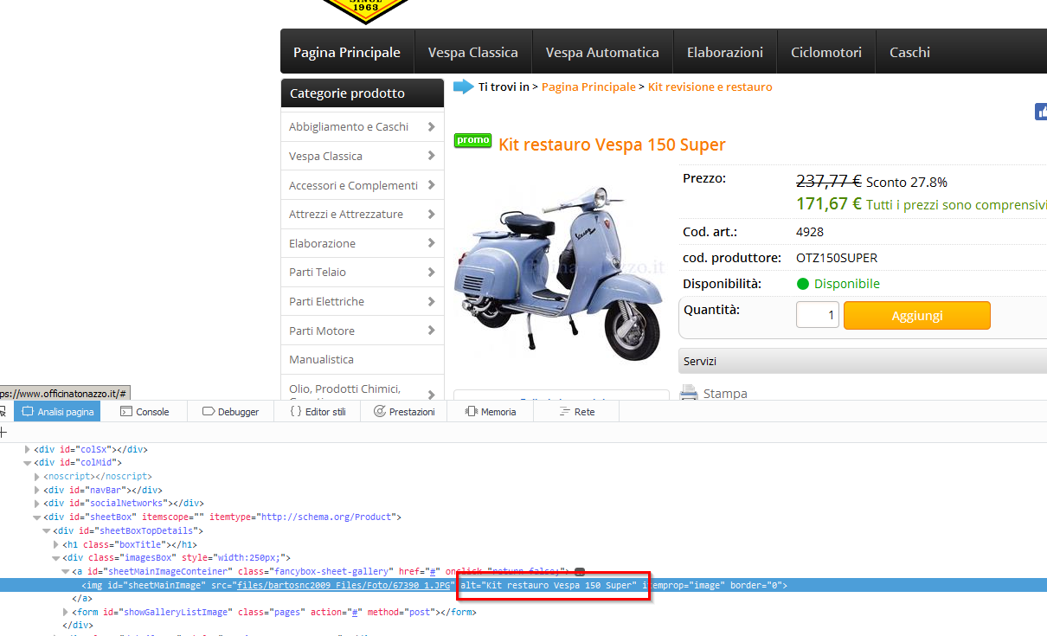The width and height of the screenshot is (1047, 636).
Task: Click the printer icon beside Stampa
Action: 689,394
